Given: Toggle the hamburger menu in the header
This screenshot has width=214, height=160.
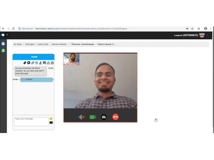Looking at the screenshot, I should coord(7,35).
